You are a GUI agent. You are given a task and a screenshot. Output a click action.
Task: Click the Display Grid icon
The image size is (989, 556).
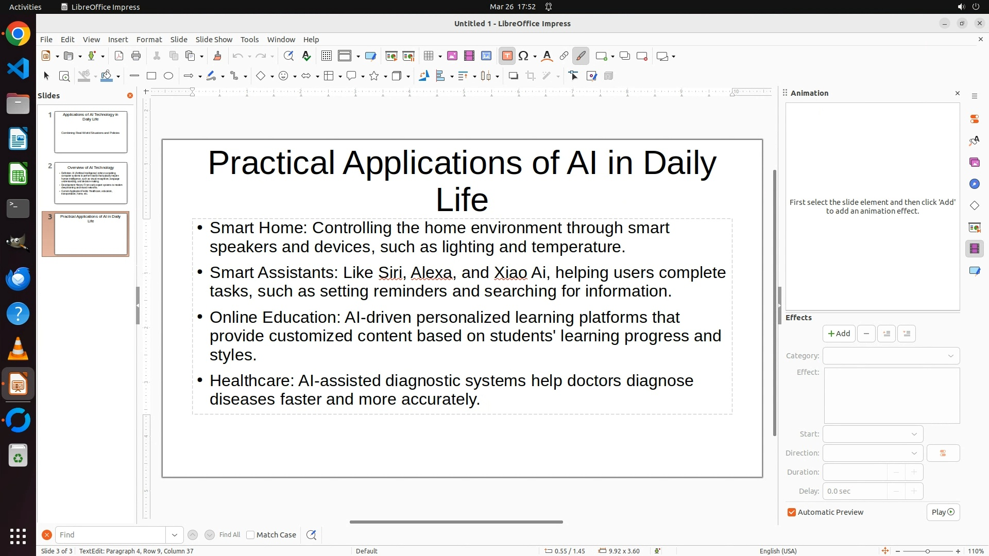pos(326,56)
